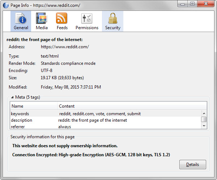Close the Page Info window
Image resolution: width=217 pixels, height=180 pixels.
(x=206, y=4)
